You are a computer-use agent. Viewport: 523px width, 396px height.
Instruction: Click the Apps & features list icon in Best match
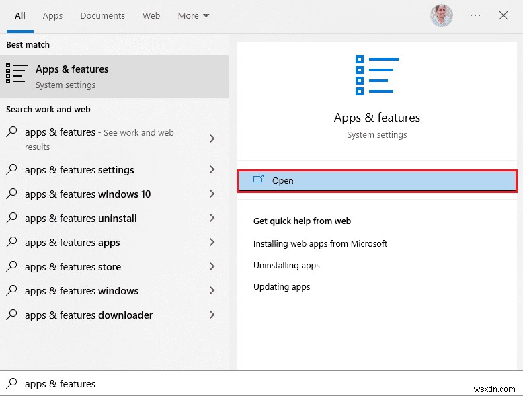pyautogui.click(x=16, y=73)
